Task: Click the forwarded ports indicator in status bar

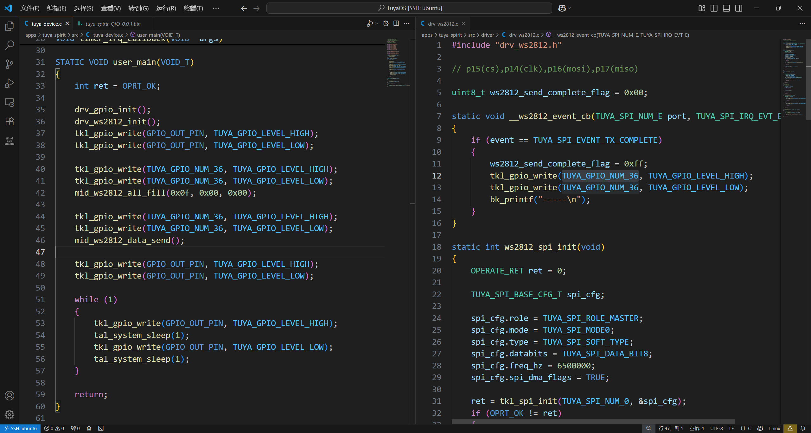Action: [x=75, y=429]
